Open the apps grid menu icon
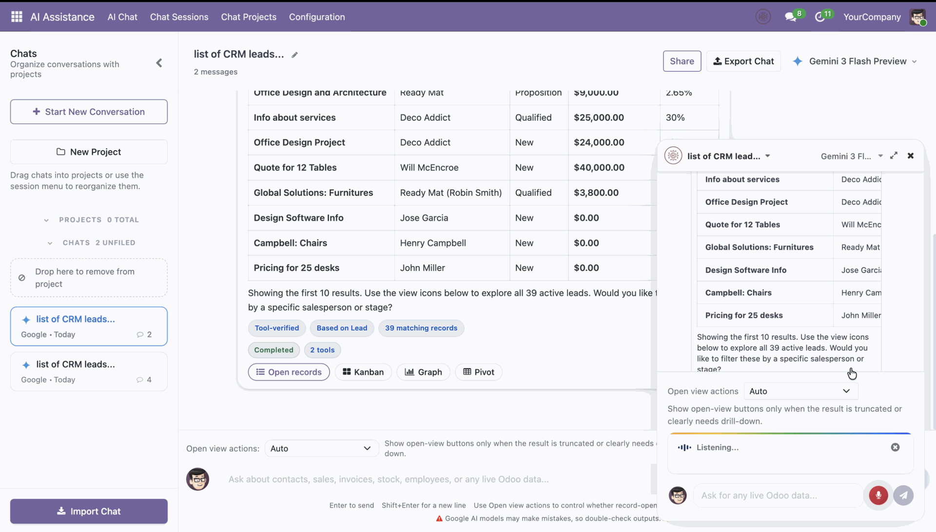 coord(17,17)
